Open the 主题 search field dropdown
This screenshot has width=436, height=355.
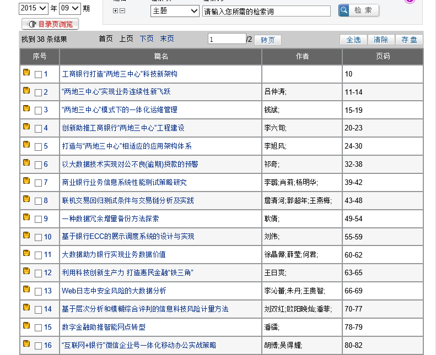point(175,11)
